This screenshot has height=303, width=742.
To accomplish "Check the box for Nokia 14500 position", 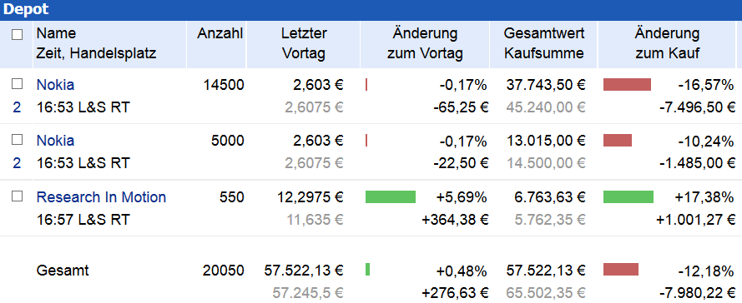I will [x=17, y=84].
